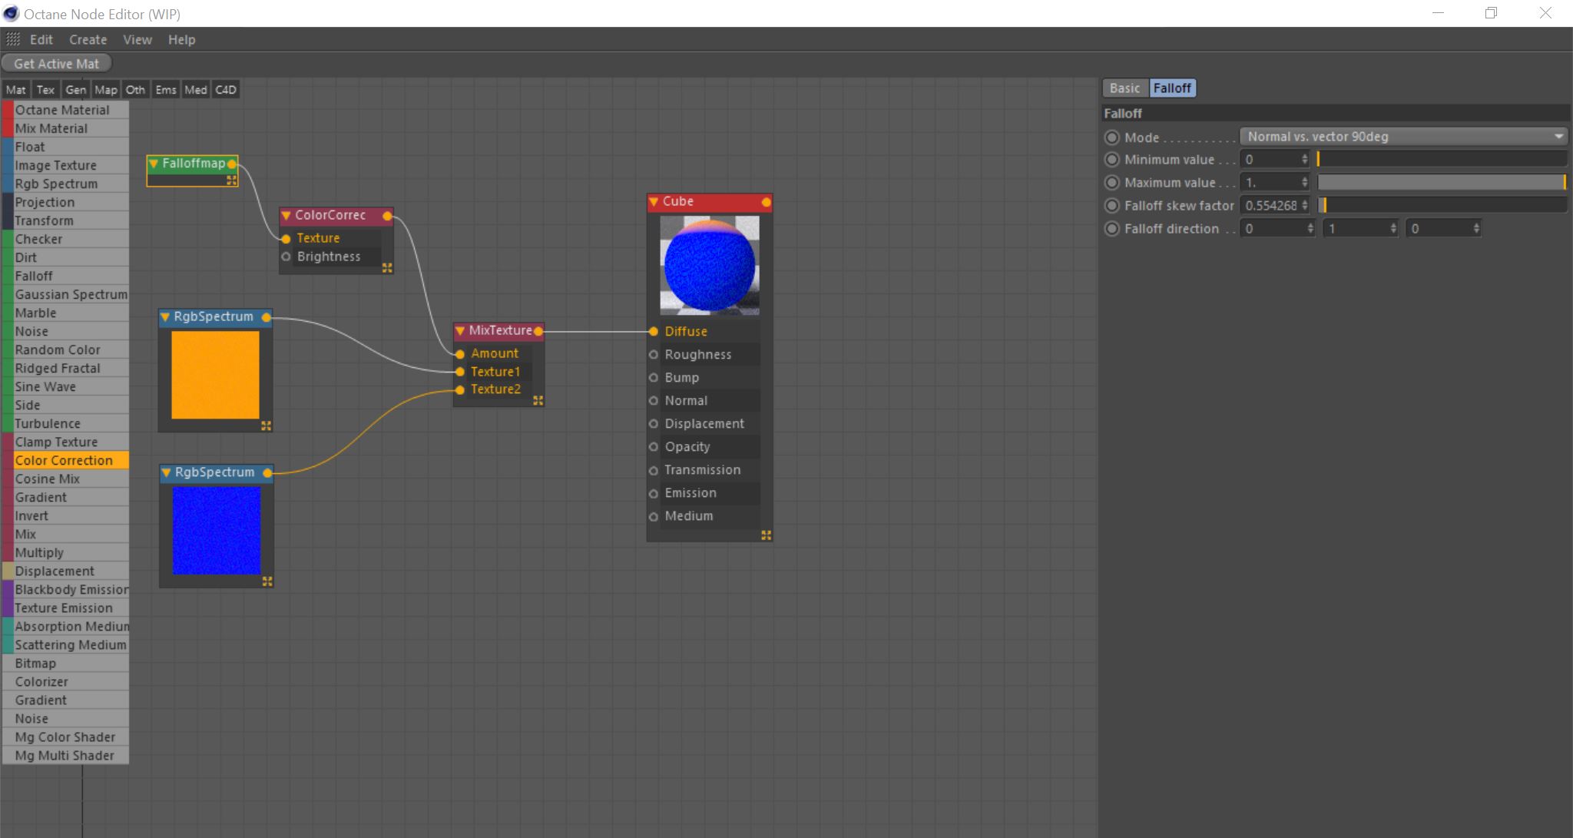Toggle the Mode parameter radio circle
This screenshot has height=838, width=1573.
tap(1111, 137)
